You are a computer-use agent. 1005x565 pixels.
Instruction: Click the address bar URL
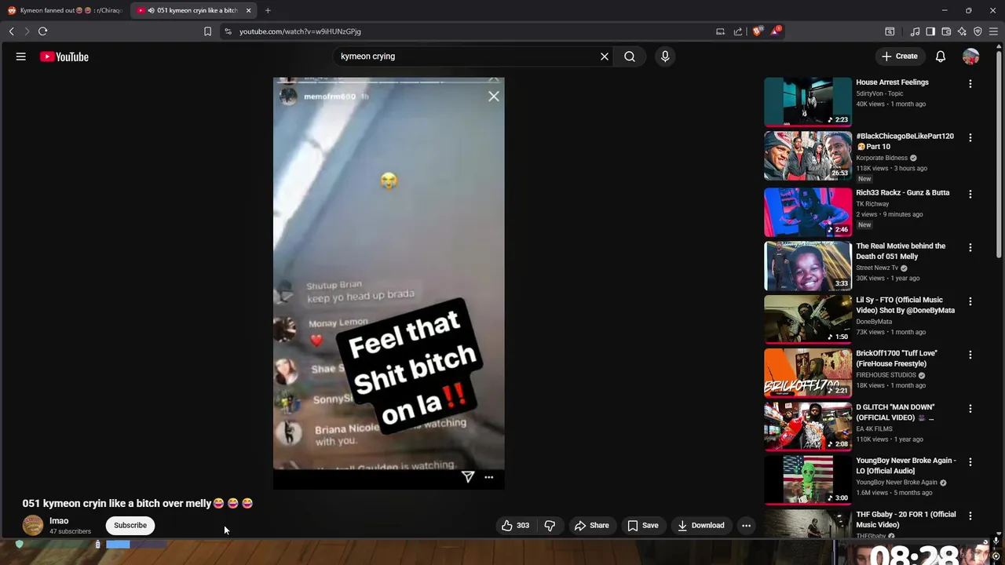point(300,31)
